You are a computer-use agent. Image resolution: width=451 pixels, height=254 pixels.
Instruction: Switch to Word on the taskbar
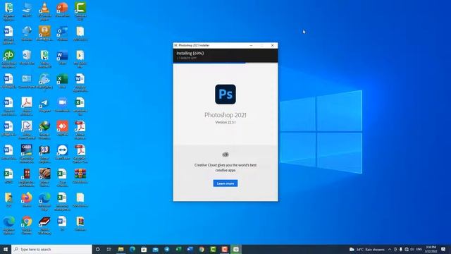(x=190, y=249)
